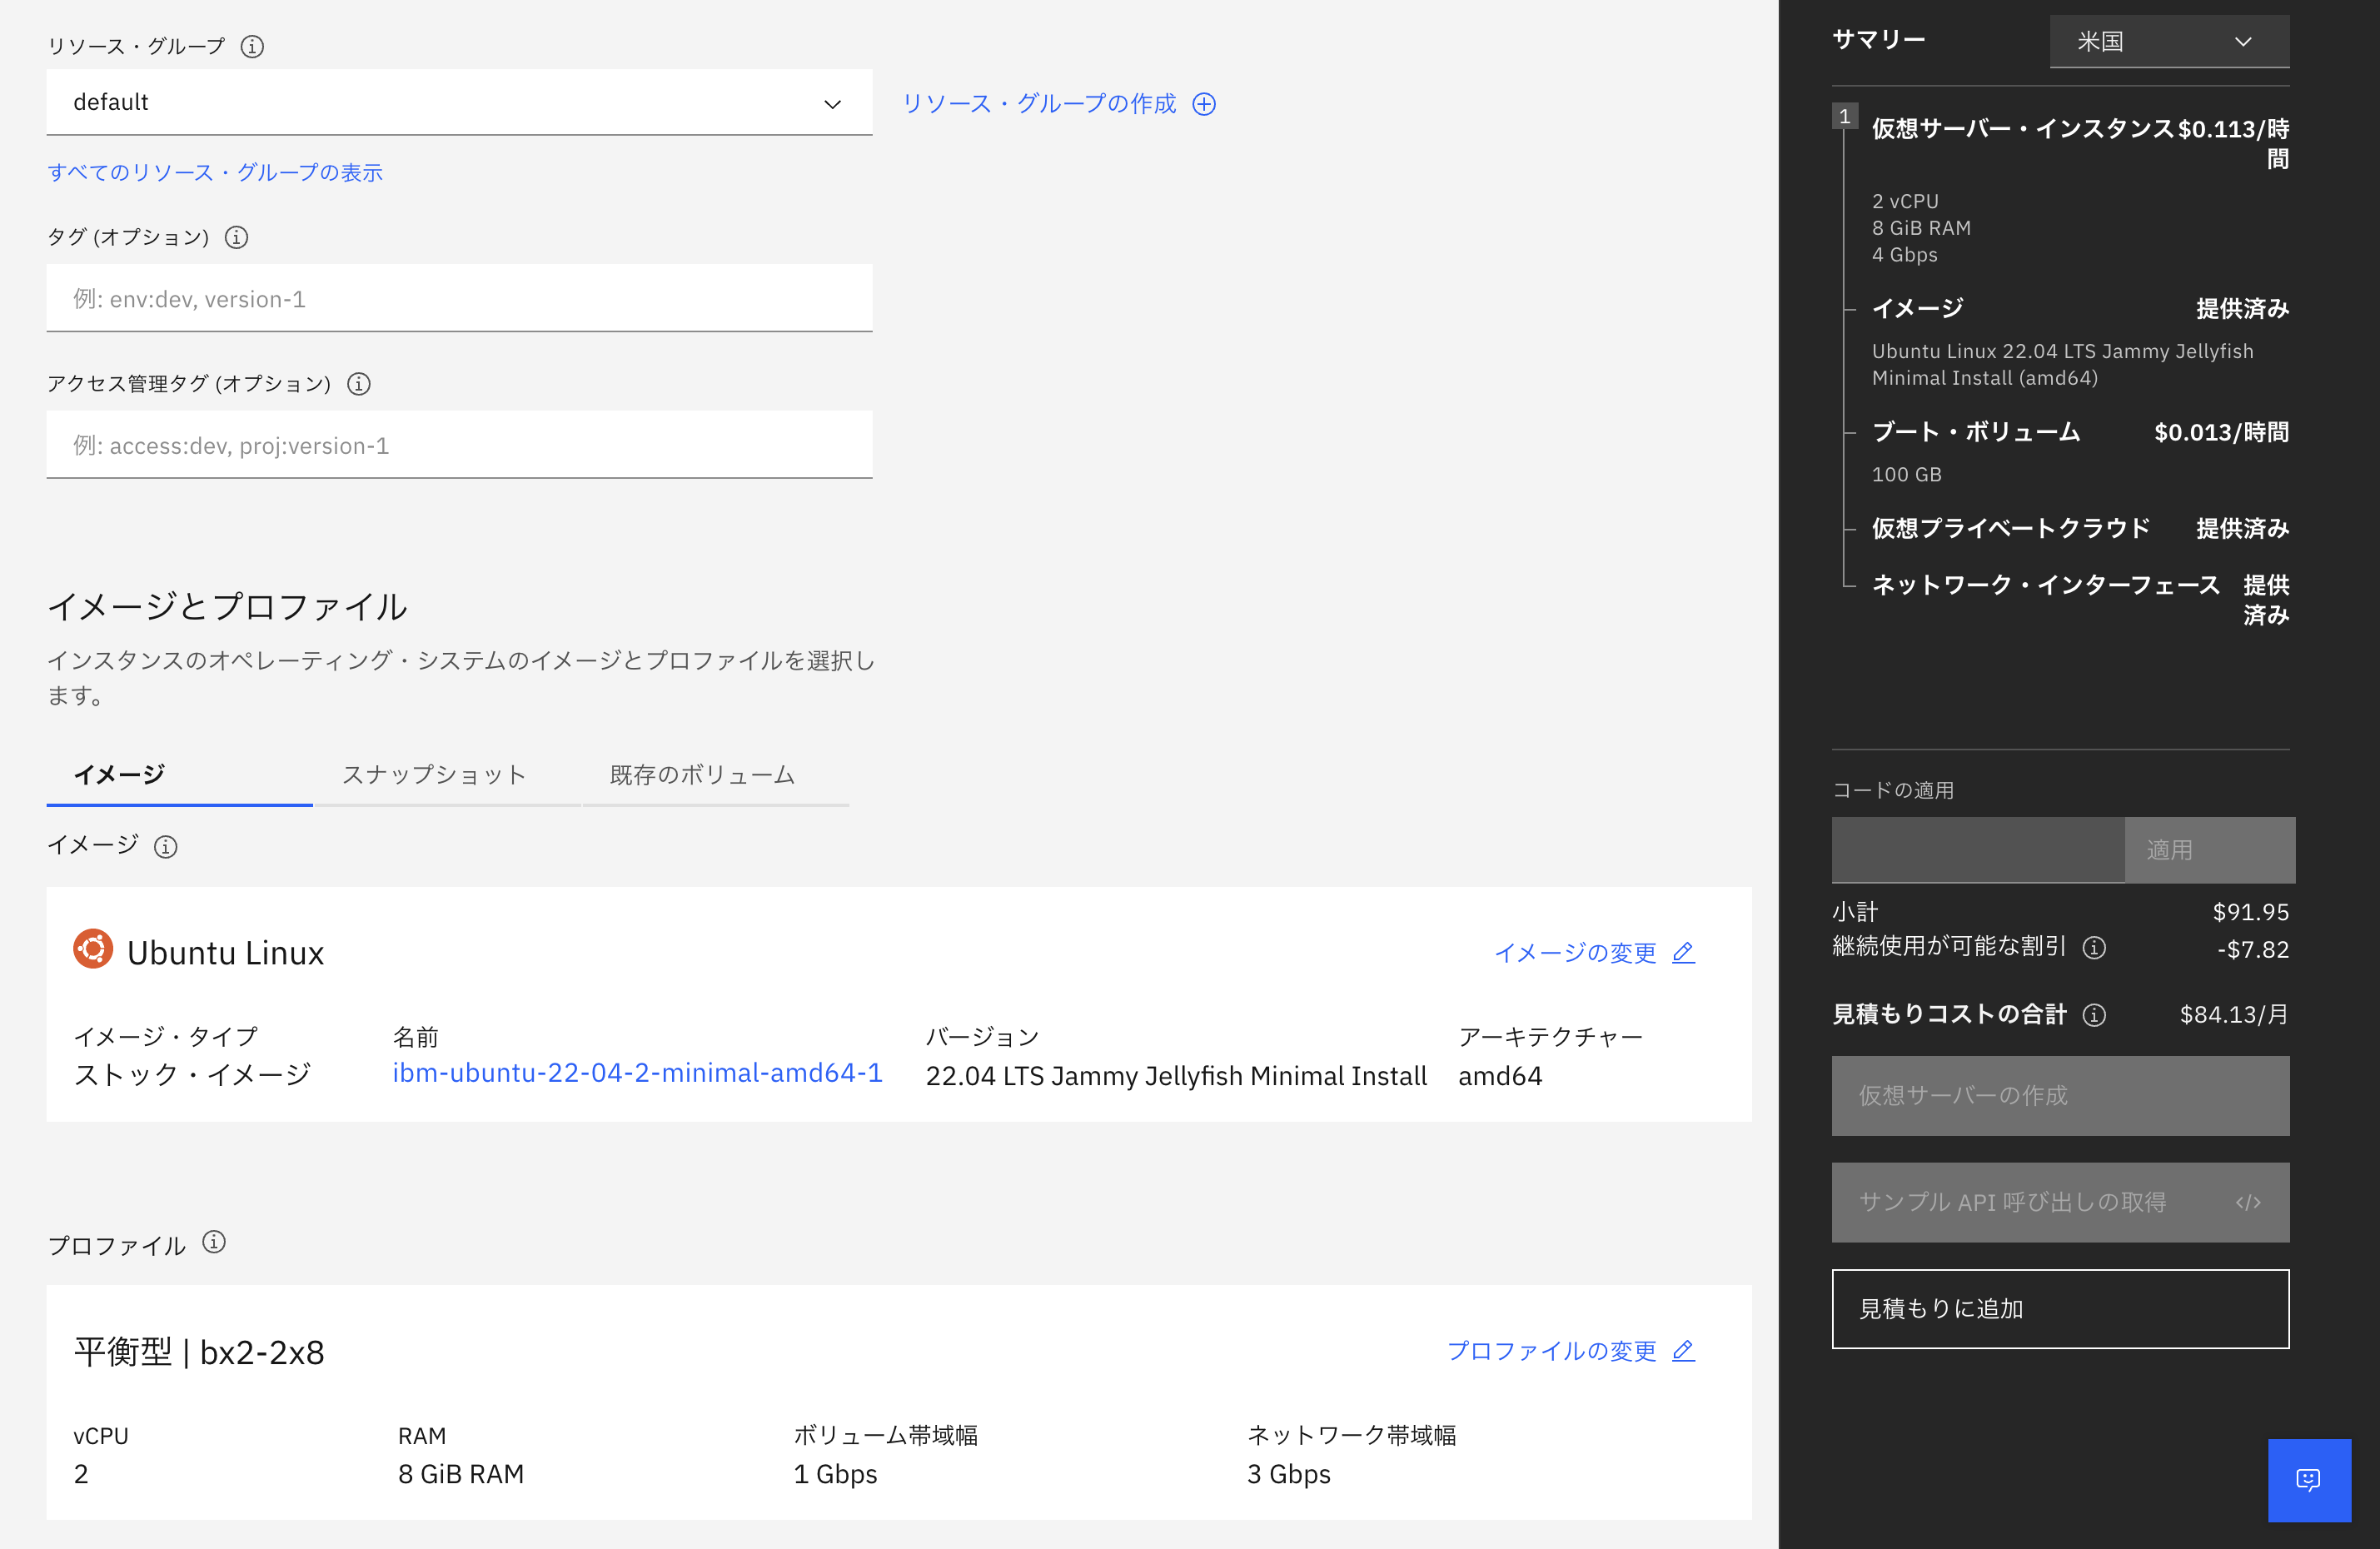Click the イメージ info icon

pyautogui.click(x=166, y=846)
